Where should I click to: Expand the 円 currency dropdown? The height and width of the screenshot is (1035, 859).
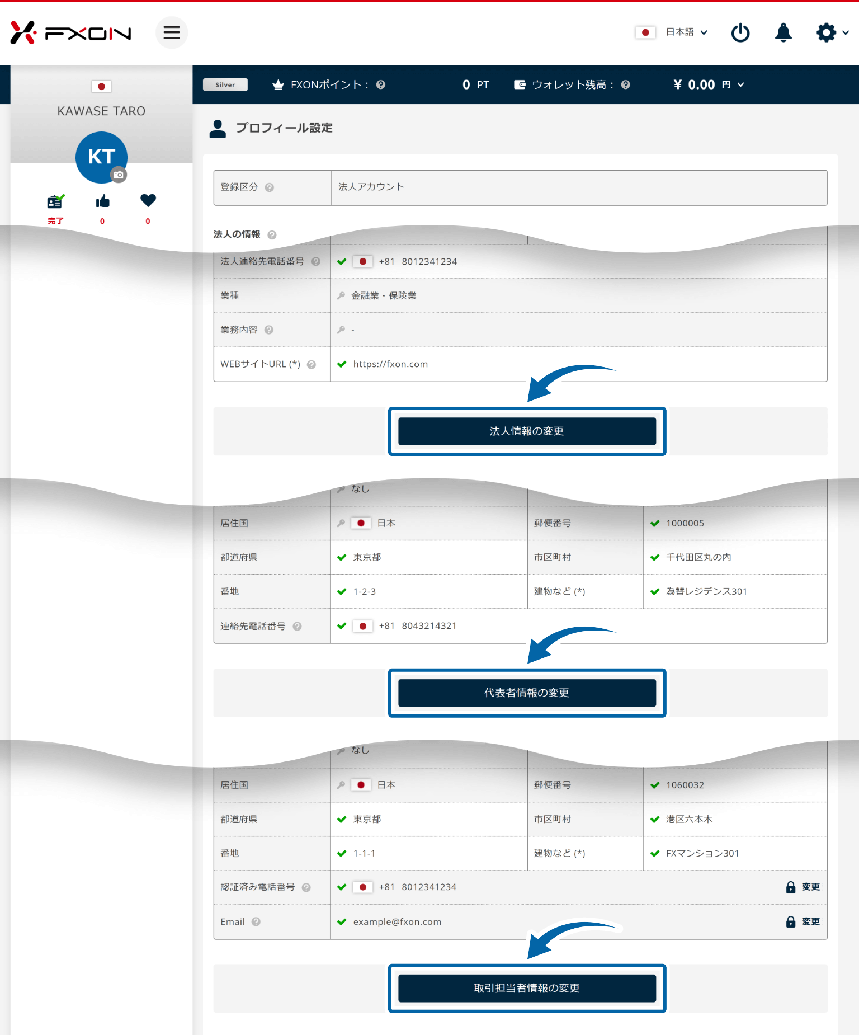[x=733, y=84]
